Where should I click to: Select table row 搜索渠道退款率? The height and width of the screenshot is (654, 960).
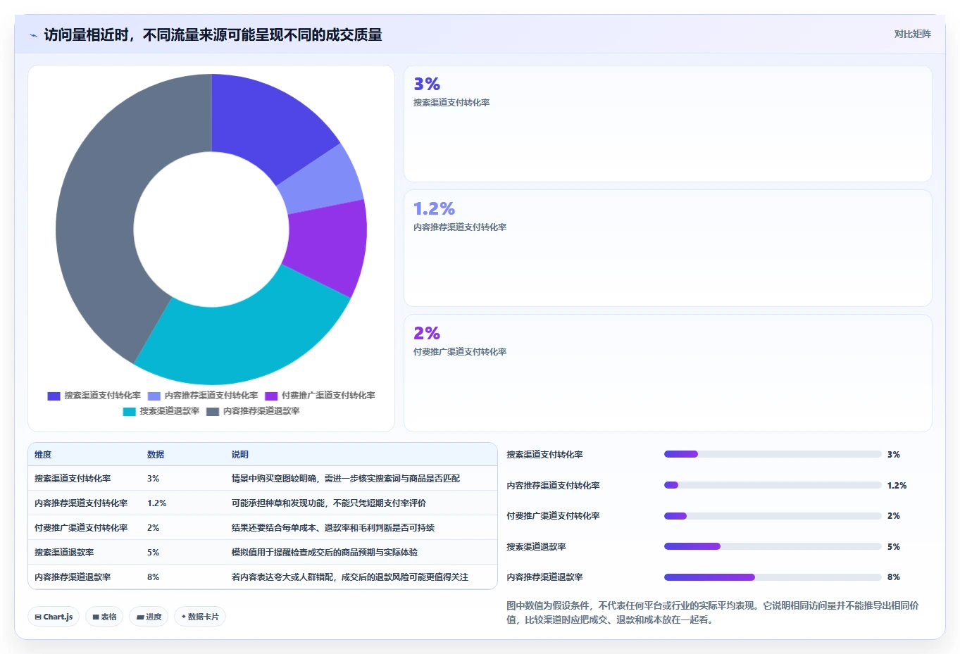(263, 553)
